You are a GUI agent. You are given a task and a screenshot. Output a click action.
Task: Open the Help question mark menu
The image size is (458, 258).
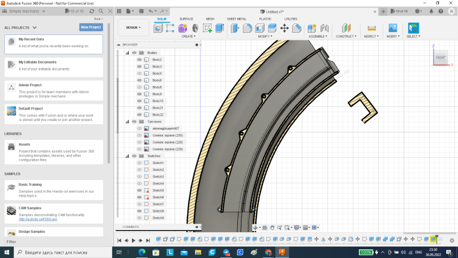tap(441, 11)
